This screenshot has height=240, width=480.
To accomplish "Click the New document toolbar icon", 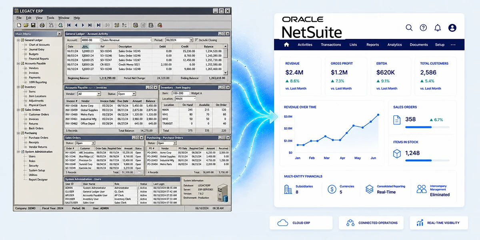I will (x=18, y=25).
